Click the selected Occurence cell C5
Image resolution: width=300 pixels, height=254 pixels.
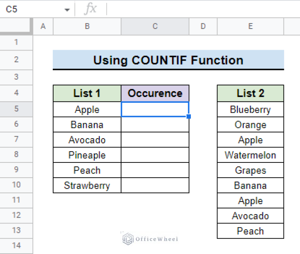(x=155, y=109)
